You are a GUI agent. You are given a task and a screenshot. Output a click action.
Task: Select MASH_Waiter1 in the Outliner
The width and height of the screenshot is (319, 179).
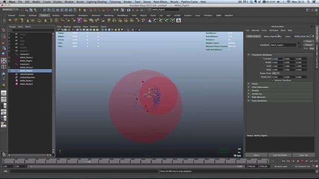pos(26,81)
